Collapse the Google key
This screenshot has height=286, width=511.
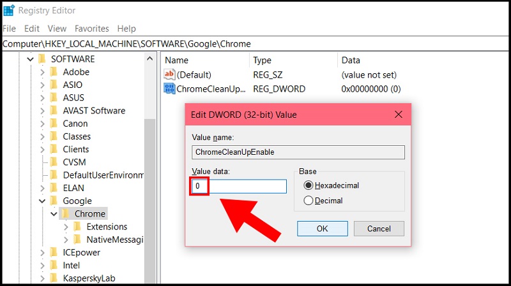click(42, 201)
